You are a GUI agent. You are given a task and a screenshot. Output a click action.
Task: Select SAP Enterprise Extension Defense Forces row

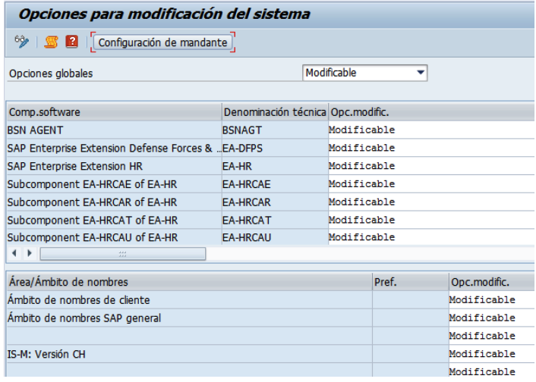pyautogui.click(x=114, y=148)
